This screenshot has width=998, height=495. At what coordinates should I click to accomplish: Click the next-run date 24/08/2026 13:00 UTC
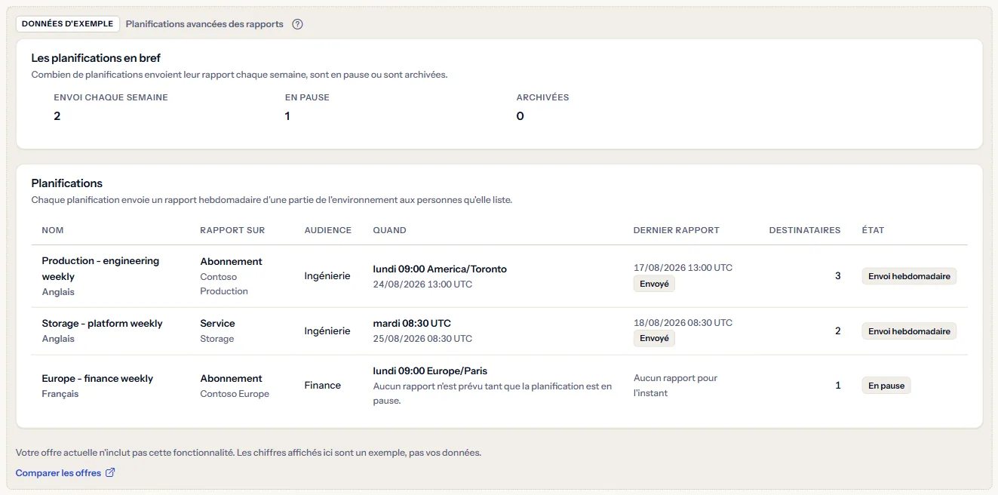(422, 284)
